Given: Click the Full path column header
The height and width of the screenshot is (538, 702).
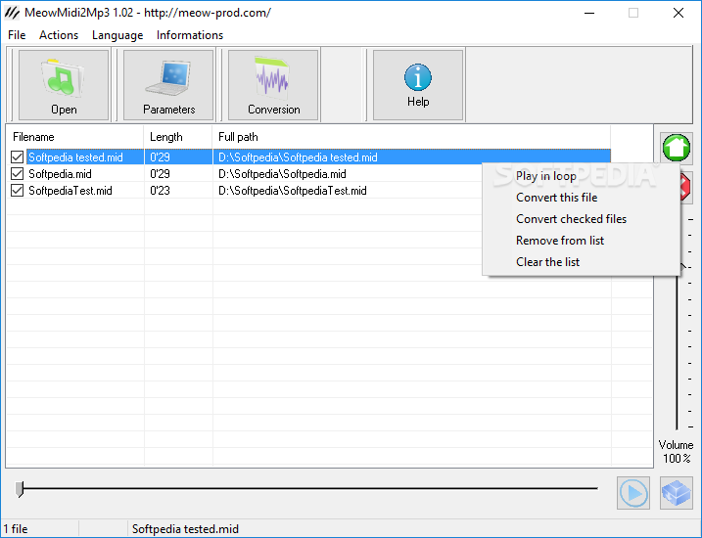Looking at the screenshot, I should (411, 137).
